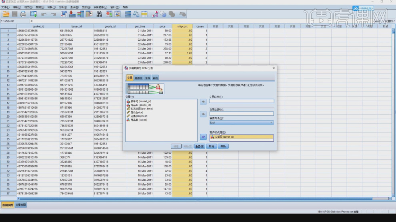Show all variables gray circles icon
This screenshot has width=396, height=222.
(172, 14)
